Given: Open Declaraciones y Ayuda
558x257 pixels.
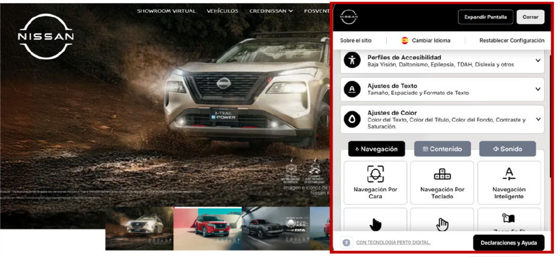Looking at the screenshot, I should (509, 243).
